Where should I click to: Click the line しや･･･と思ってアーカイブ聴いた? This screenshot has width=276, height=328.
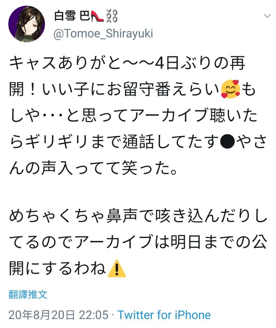[133, 115]
